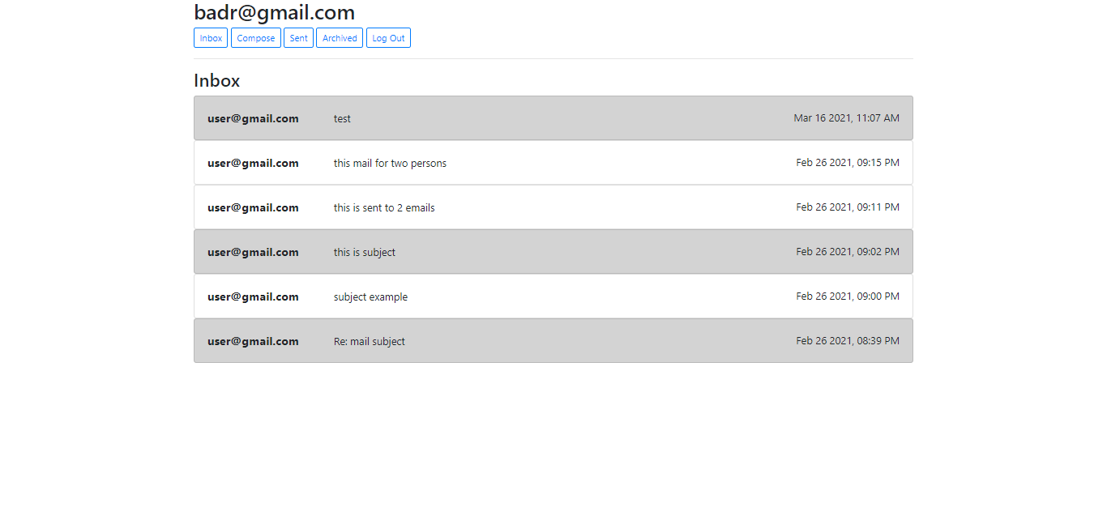Screen dimensions: 1107x529
Task: Open the email 'subject example'
Action: pyautogui.click(x=553, y=296)
